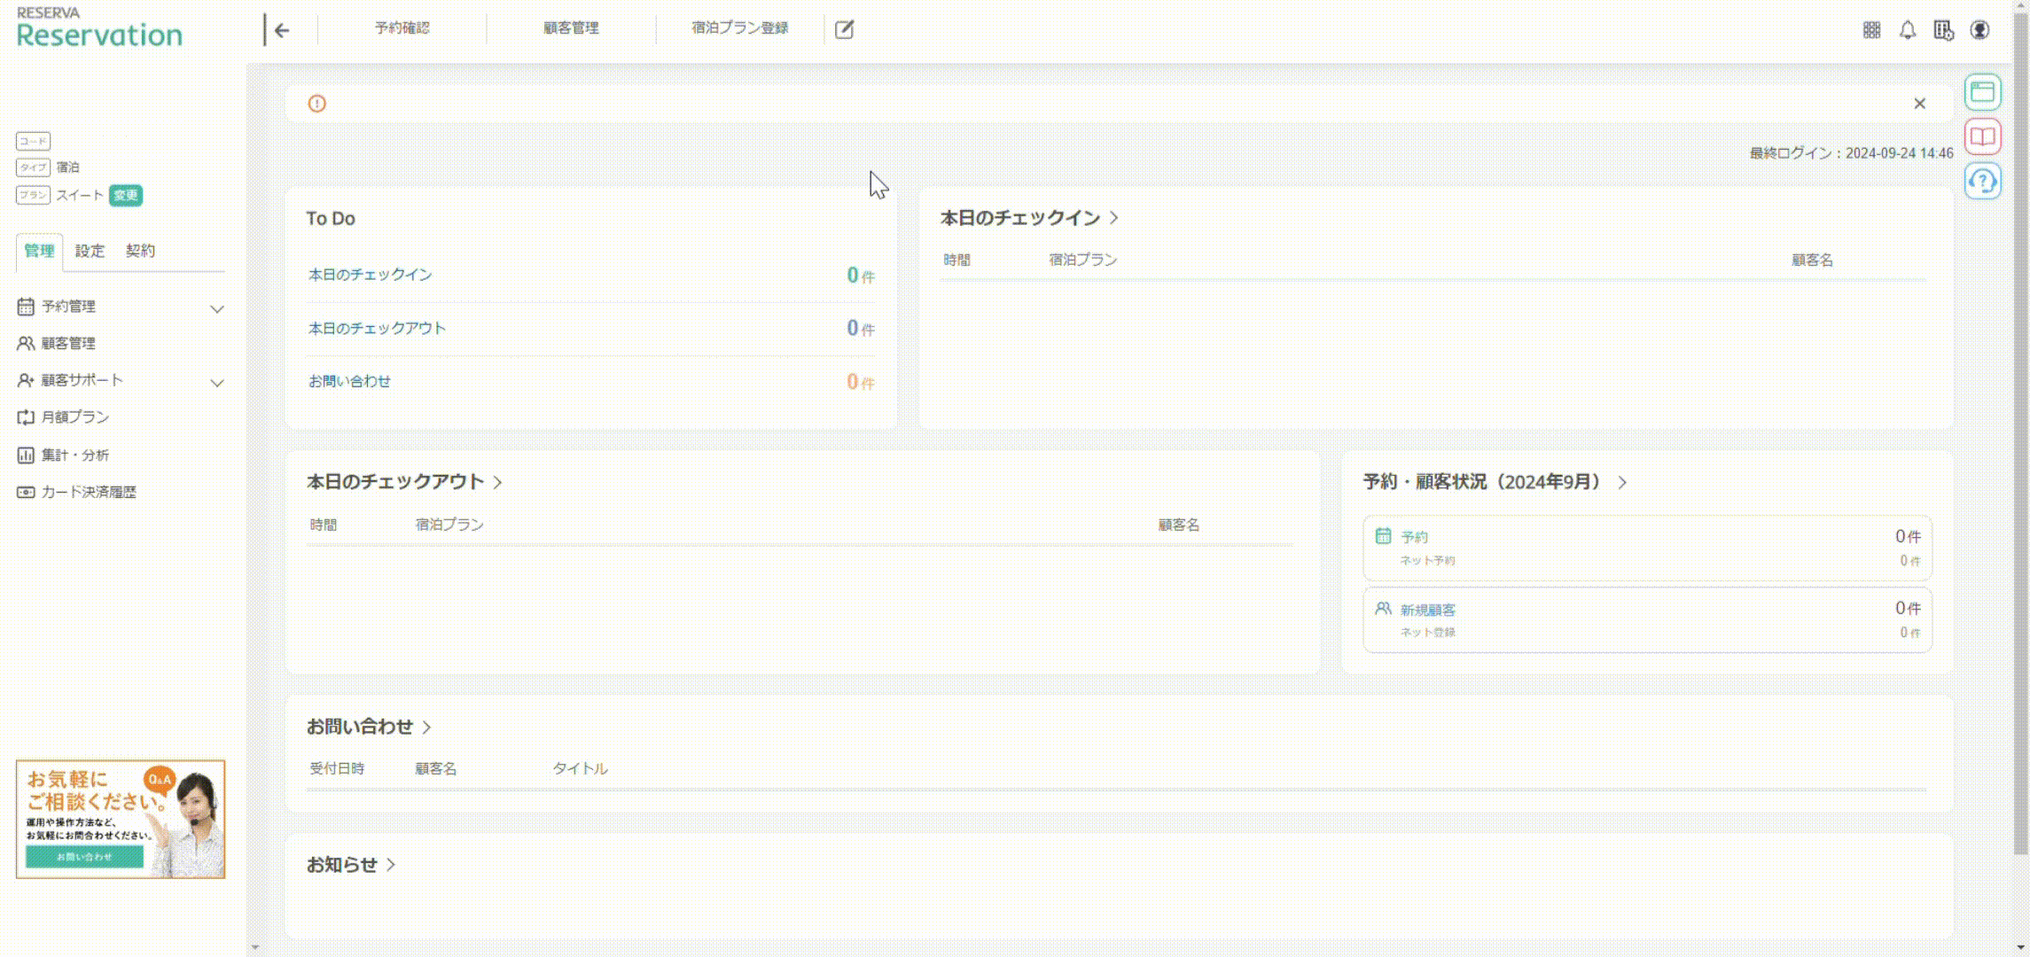Click the 0件 count for お問い合わせ
The width and height of the screenshot is (2030, 957).
pyautogui.click(x=861, y=382)
